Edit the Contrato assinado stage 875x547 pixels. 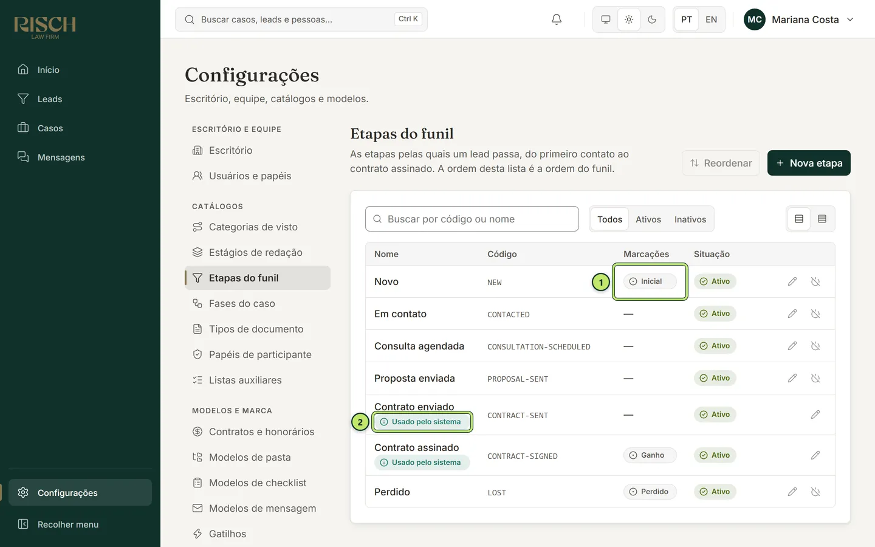click(815, 455)
